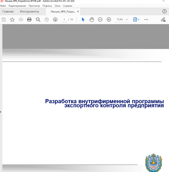Zoom out with the minus button
Screen dimensions: 169x172
100,20
